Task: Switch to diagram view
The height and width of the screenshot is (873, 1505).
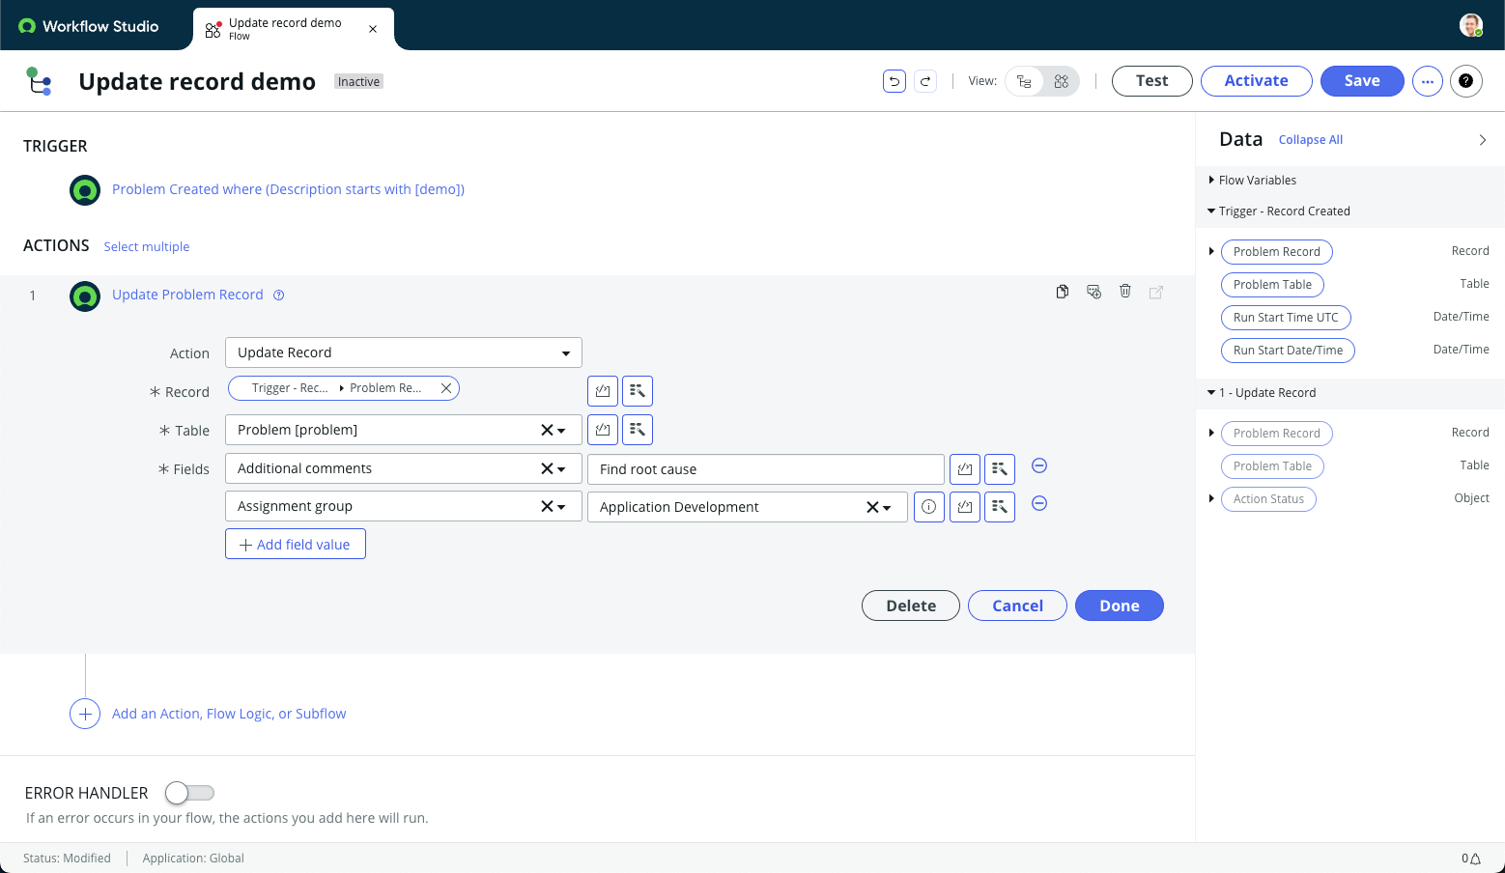Action: [x=1062, y=81]
